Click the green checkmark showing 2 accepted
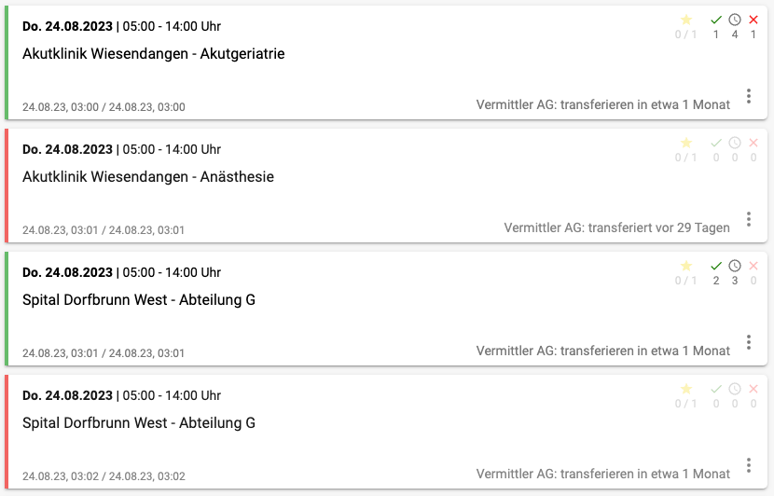The image size is (774, 496). [716, 266]
